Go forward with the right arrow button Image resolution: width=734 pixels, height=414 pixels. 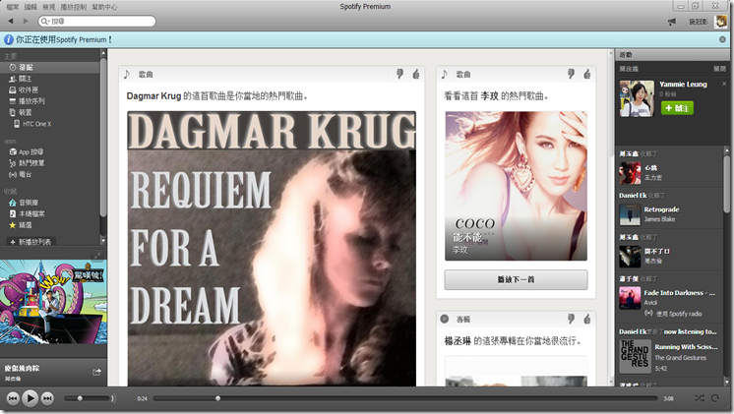[26, 21]
